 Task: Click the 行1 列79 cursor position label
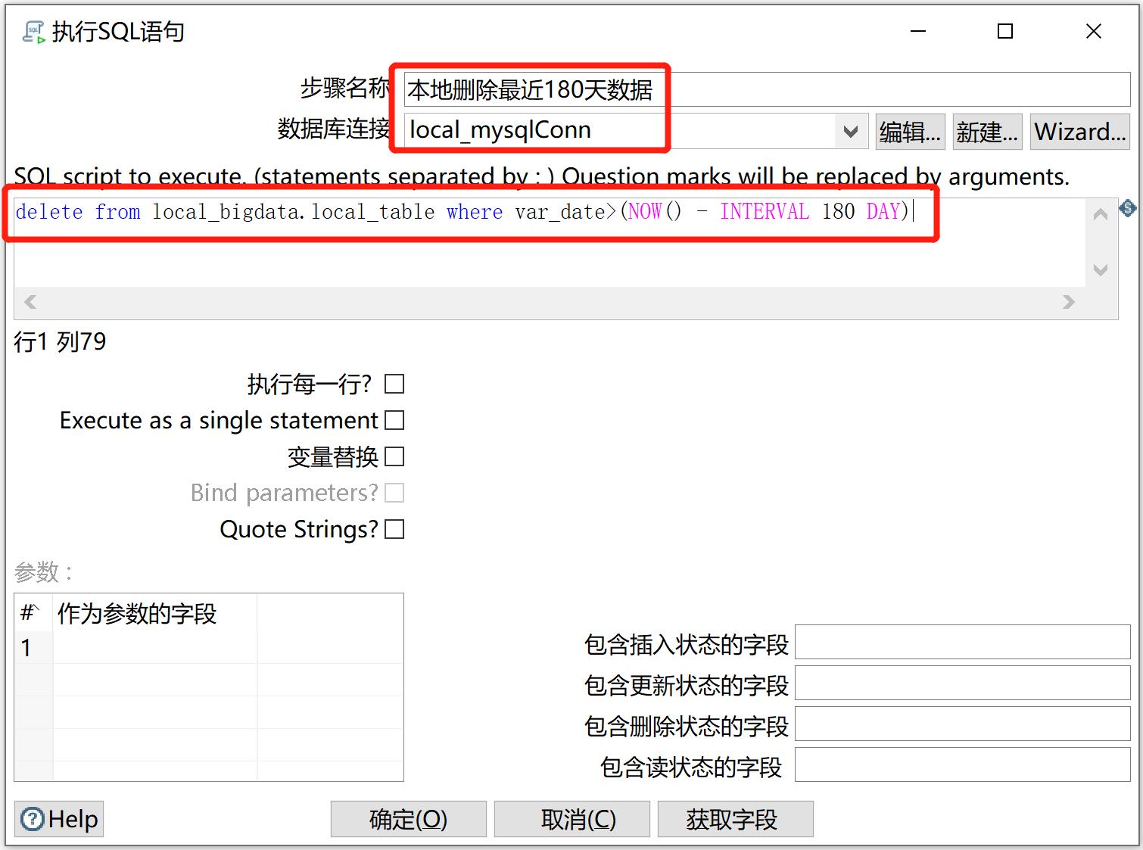61,341
